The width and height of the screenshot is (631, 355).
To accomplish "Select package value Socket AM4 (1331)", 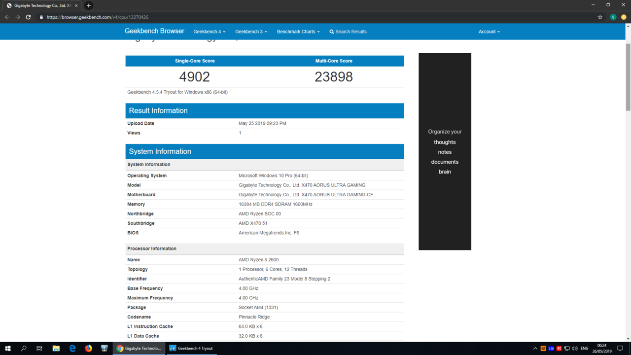I will pyautogui.click(x=258, y=308).
